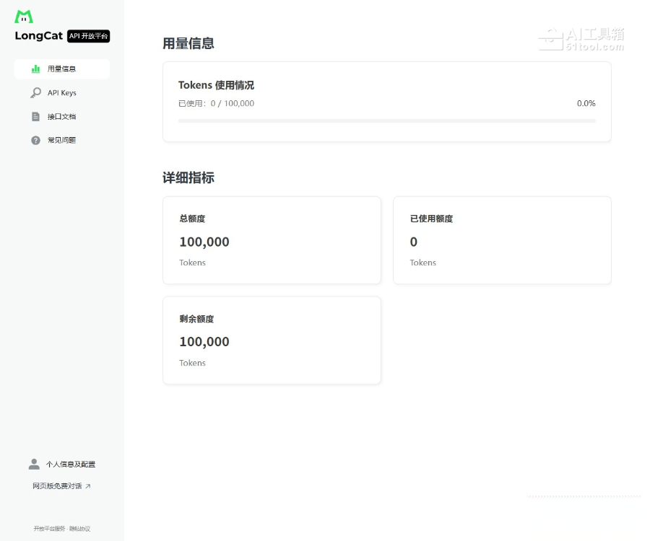Click the 已使用额度 card
650x541 pixels.
click(502, 240)
